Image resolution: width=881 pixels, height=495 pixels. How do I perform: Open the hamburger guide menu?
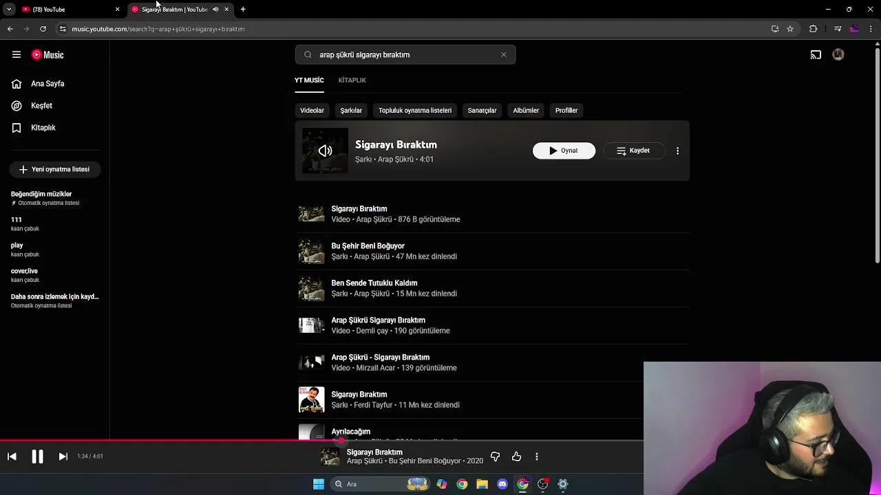coord(17,55)
